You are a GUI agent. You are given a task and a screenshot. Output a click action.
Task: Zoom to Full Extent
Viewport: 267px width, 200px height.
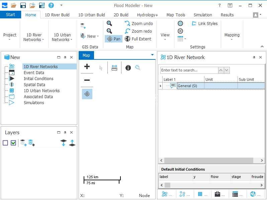click(138, 39)
